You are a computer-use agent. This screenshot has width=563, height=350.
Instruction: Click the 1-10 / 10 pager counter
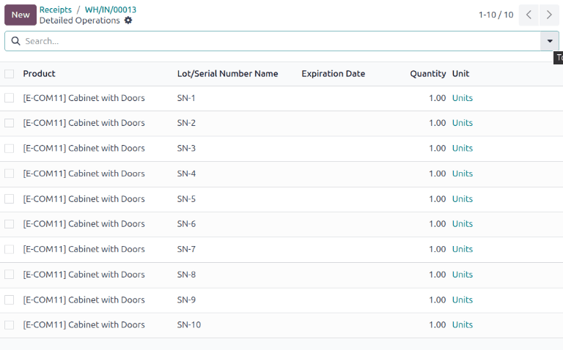point(496,15)
